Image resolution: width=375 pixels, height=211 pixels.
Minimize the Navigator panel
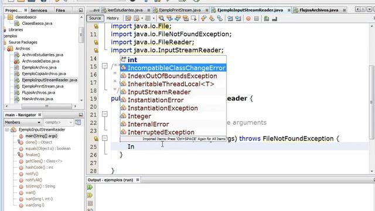click(81, 115)
